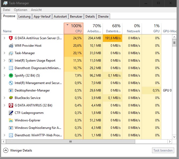Open the Optionen menu
The width and height of the screenshot is (179, 159).
[x=21, y=10]
